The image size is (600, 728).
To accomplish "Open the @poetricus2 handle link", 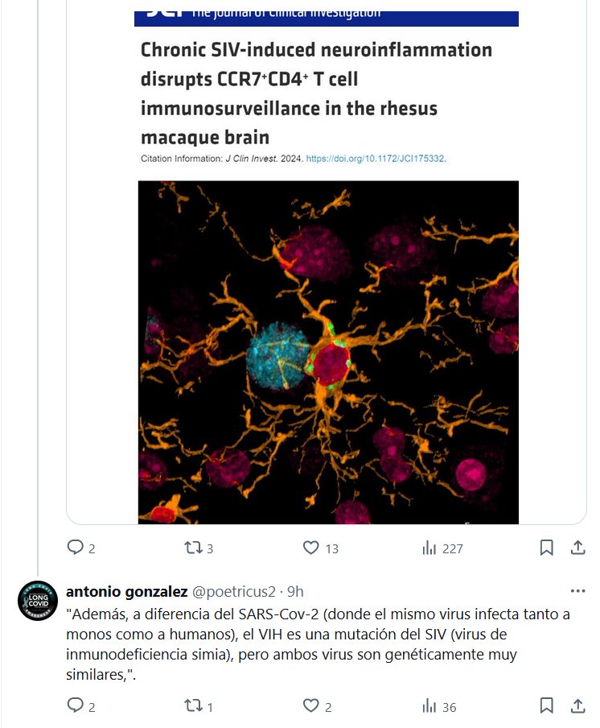I will 233,591.
